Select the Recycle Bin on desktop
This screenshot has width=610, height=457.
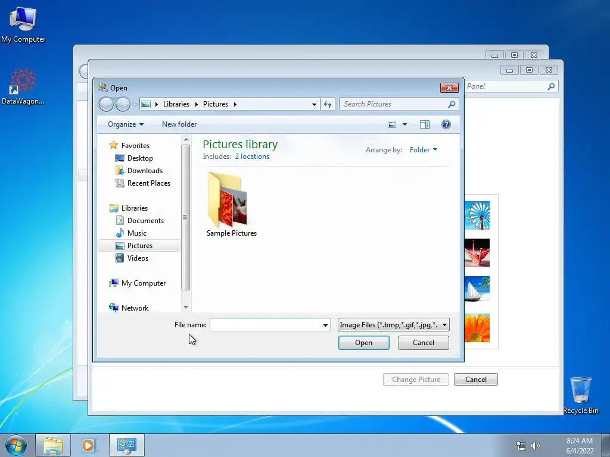point(581,395)
